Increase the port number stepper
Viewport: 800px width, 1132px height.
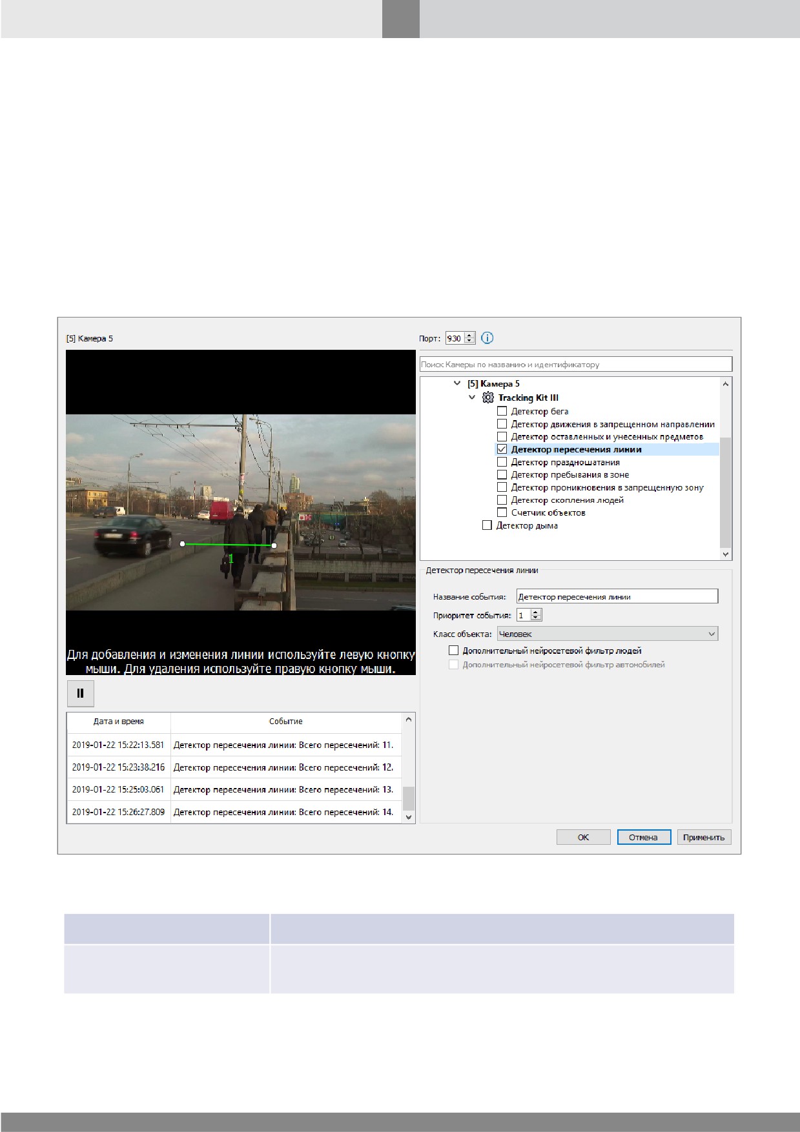click(x=469, y=335)
